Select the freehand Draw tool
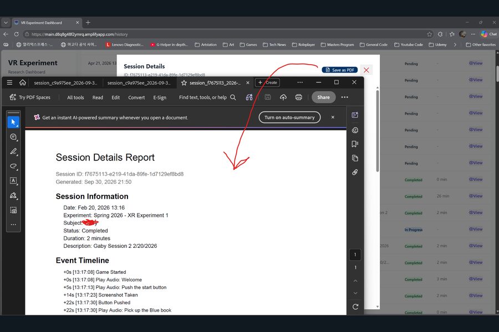Screen dimensions: 499x332 pos(13,166)
